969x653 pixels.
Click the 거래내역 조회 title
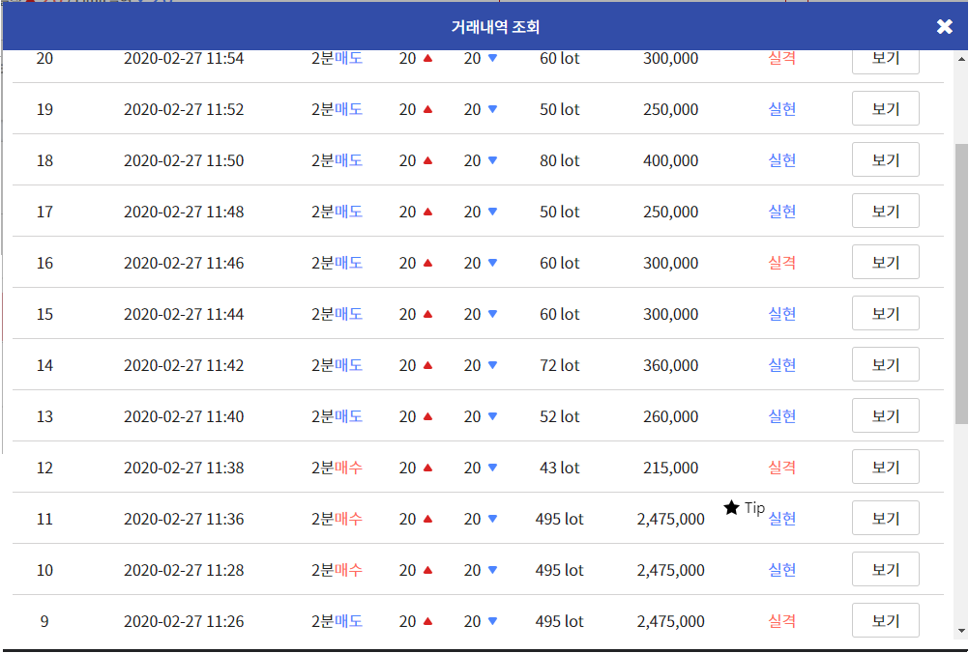click(495, 26)
